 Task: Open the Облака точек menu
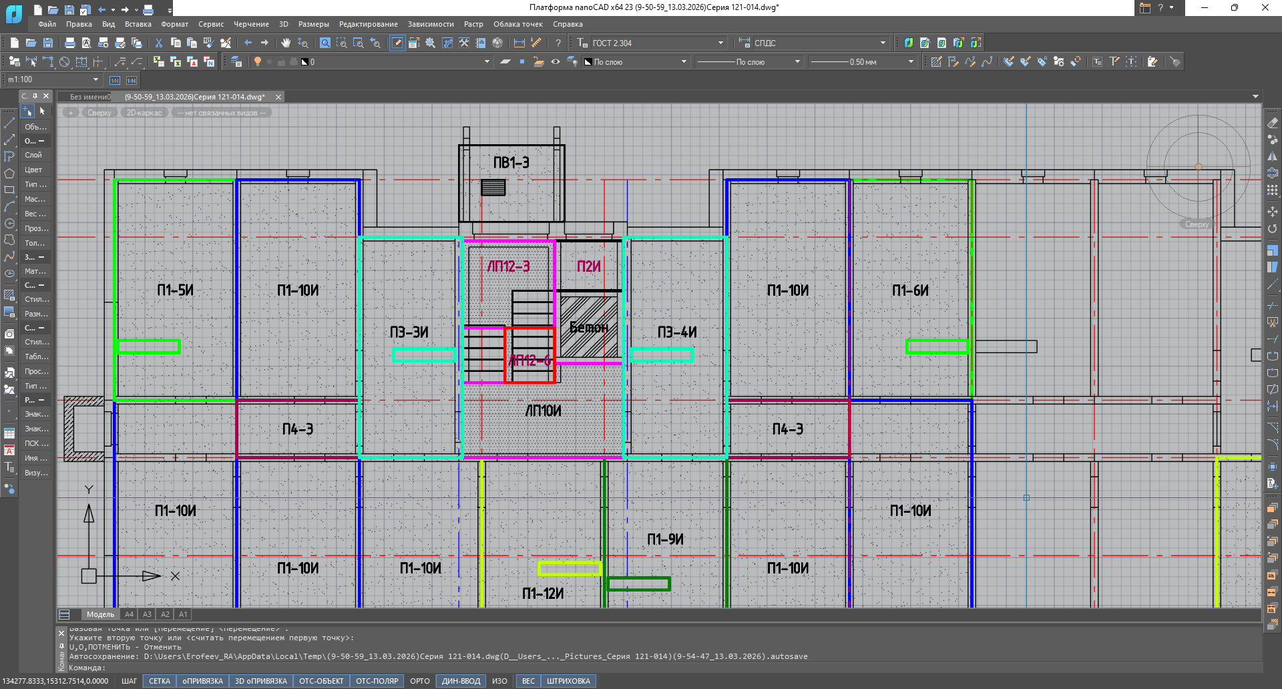[x=517, y=24]
